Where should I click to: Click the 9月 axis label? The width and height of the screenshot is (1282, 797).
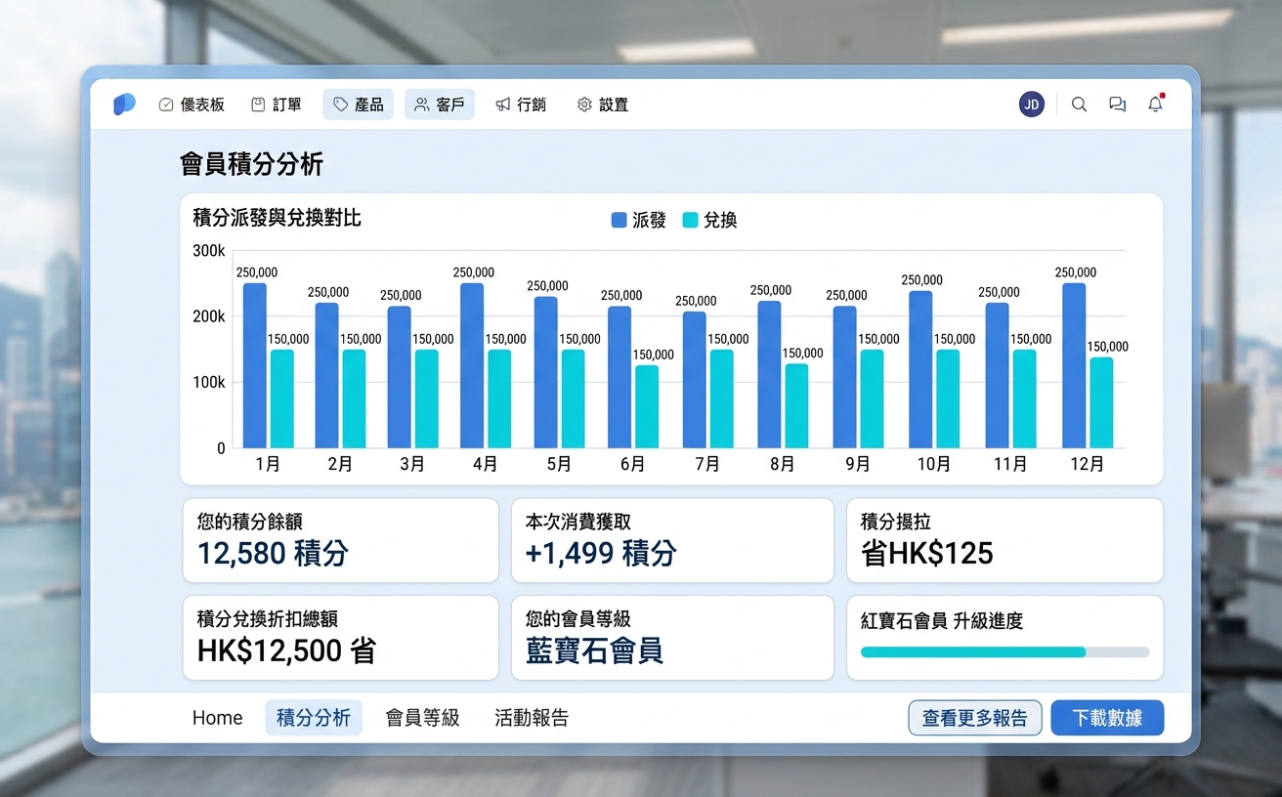(857, 465)
